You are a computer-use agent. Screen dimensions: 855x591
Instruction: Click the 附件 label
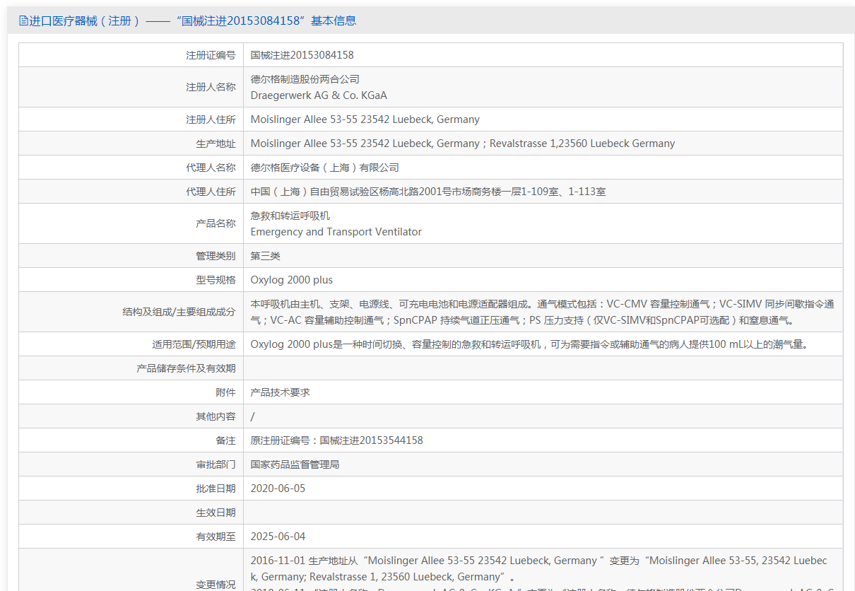pos(226,392)
